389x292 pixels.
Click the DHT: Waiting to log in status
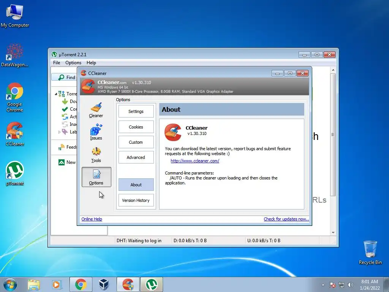pyautogui.click(x=139, y=240)
